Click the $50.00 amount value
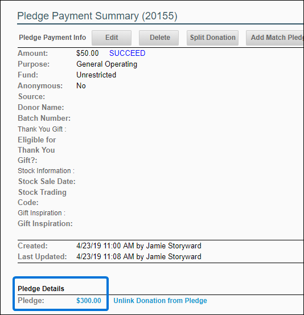The height and width of the screenshot is (315, 304). tap(87, 53)
